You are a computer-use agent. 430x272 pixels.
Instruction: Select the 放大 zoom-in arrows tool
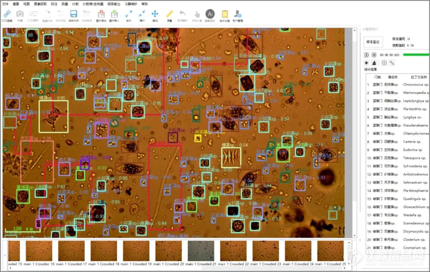[129, 14]
